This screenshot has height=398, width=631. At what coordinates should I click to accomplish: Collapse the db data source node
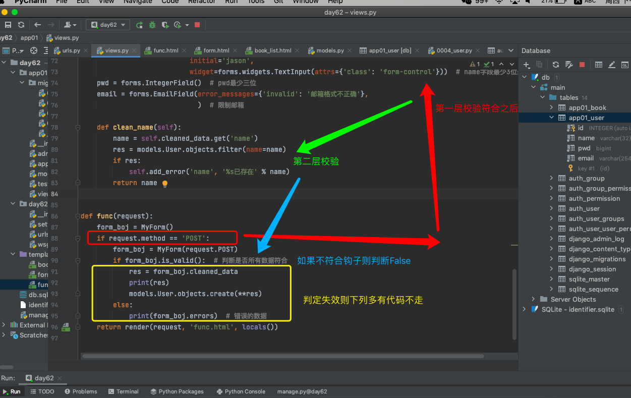tap(525, 77)
